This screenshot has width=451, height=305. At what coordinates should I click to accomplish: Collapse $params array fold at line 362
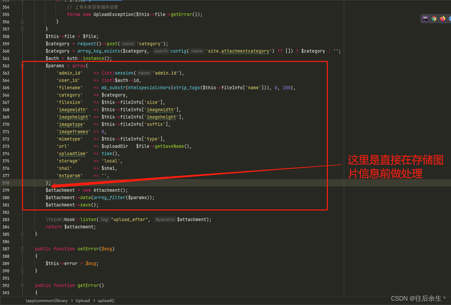click(x=22, y=66)
